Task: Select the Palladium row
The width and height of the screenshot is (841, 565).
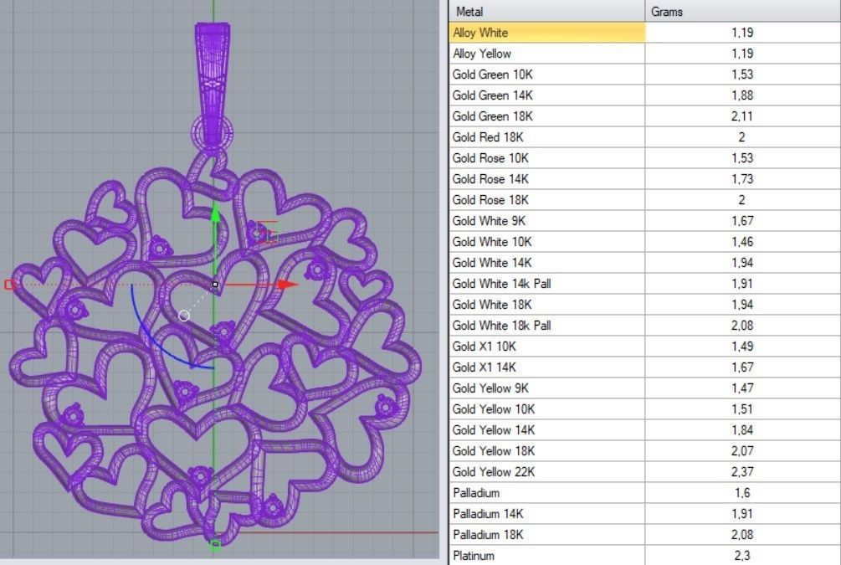Action: click(x=644, y=493)
